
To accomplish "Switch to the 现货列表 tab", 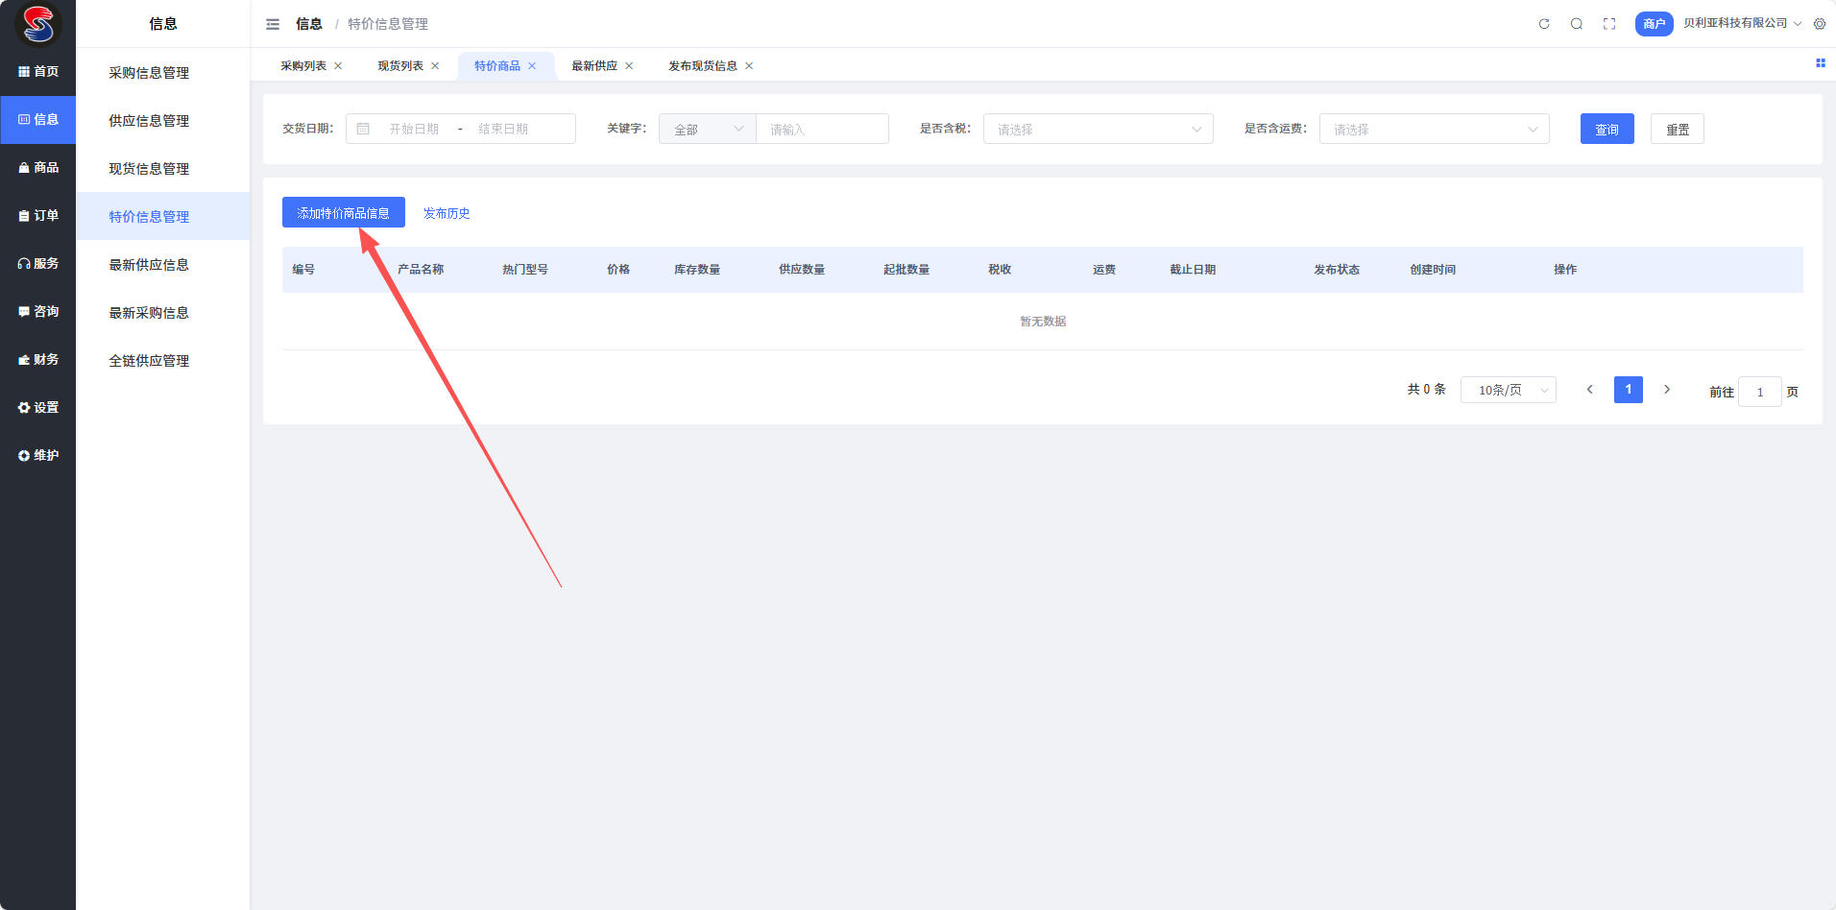I will pos(400,66).
